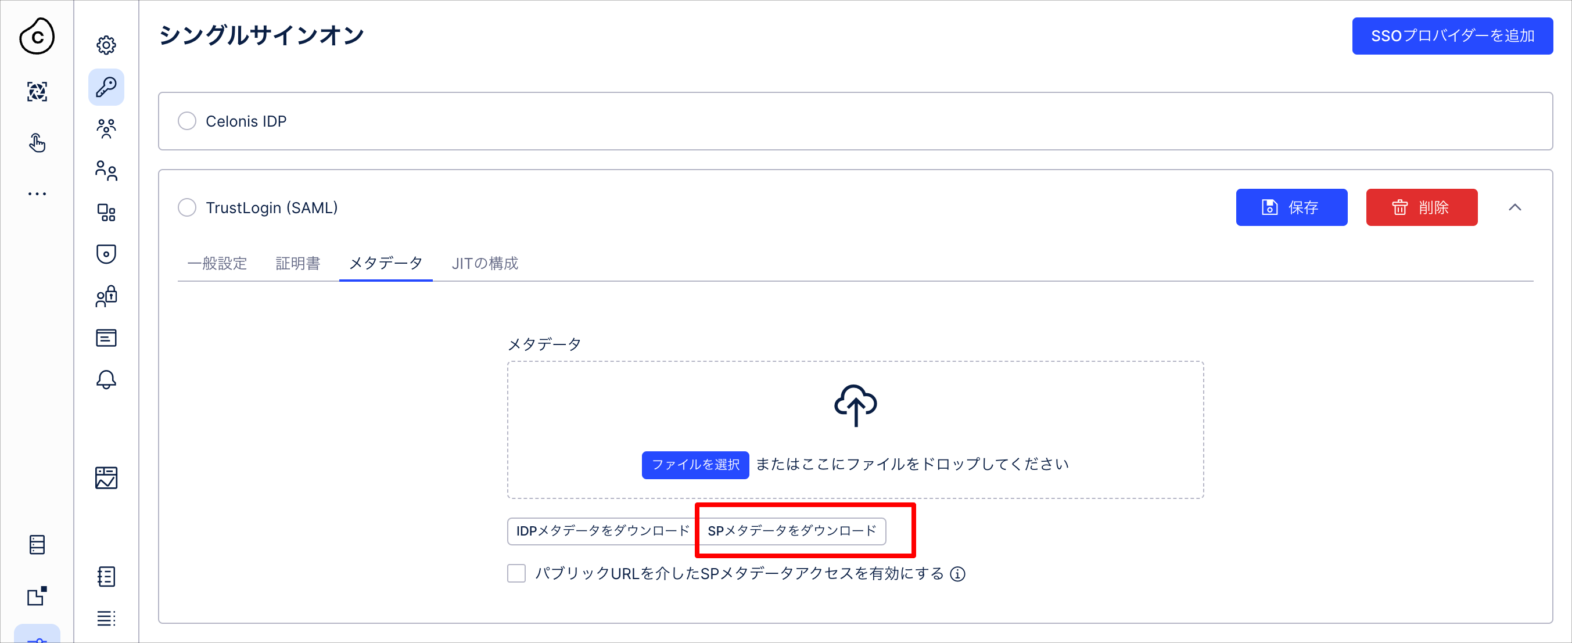Open the text panel icon in sidebar
Image resolution: width=1572 pixels, height=643 pixels.
[x=106, y=338]
